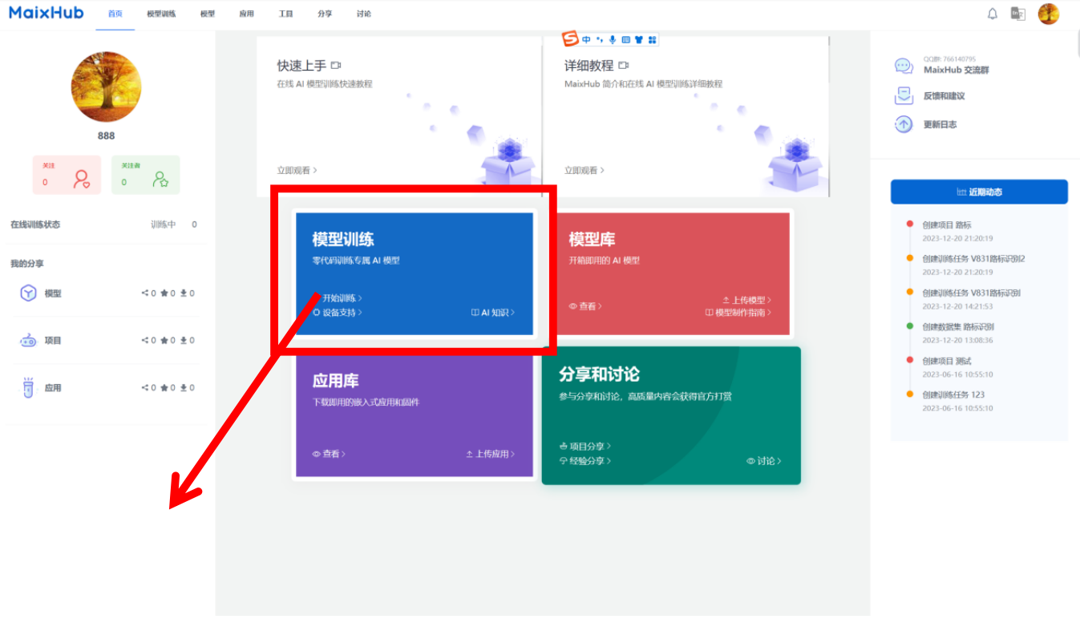Open the notification bell icon
This screenshot has height=619, width=1080.
point(993,14)
